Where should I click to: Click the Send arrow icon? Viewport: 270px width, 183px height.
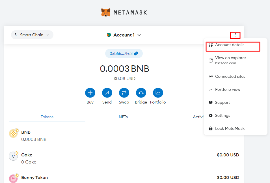[107, 93]
